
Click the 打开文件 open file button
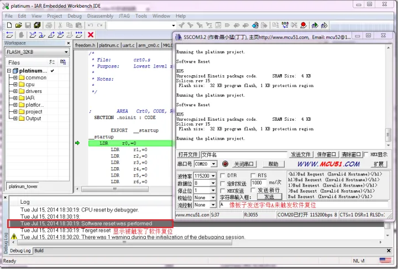[188, 154]
